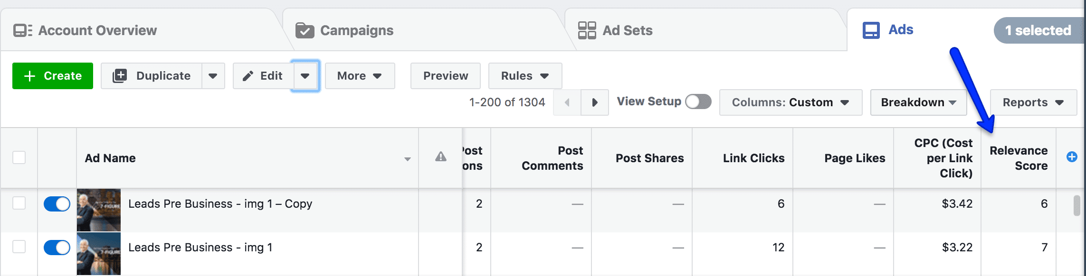Click the green Create button
The width and height of the screenshot is (1086, 276).
point(53,76)
